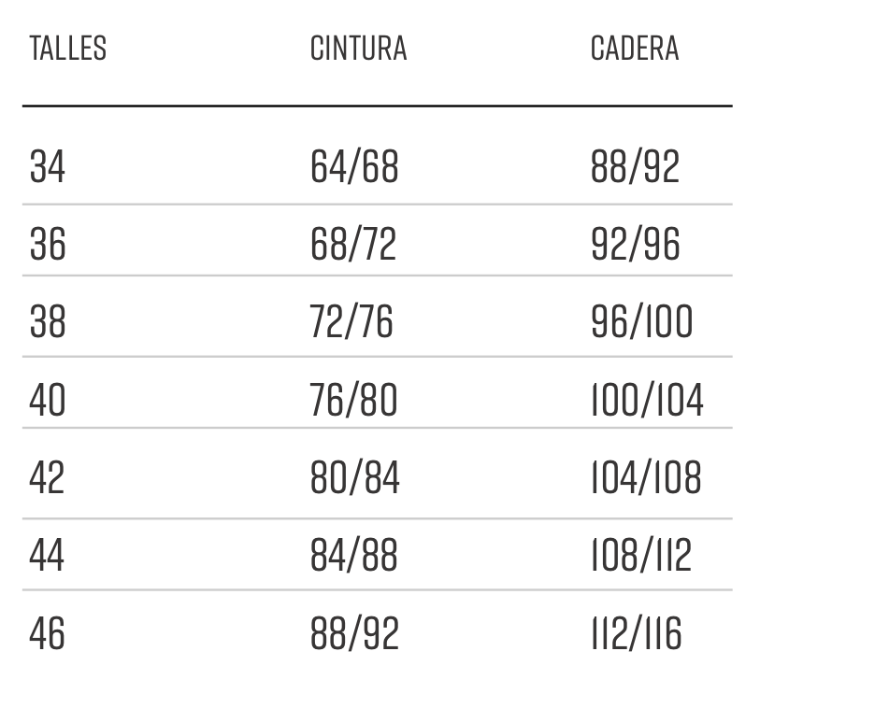889x708 pixels.
Task: Click waist value 80/84
Action: [x=355, y=477]
